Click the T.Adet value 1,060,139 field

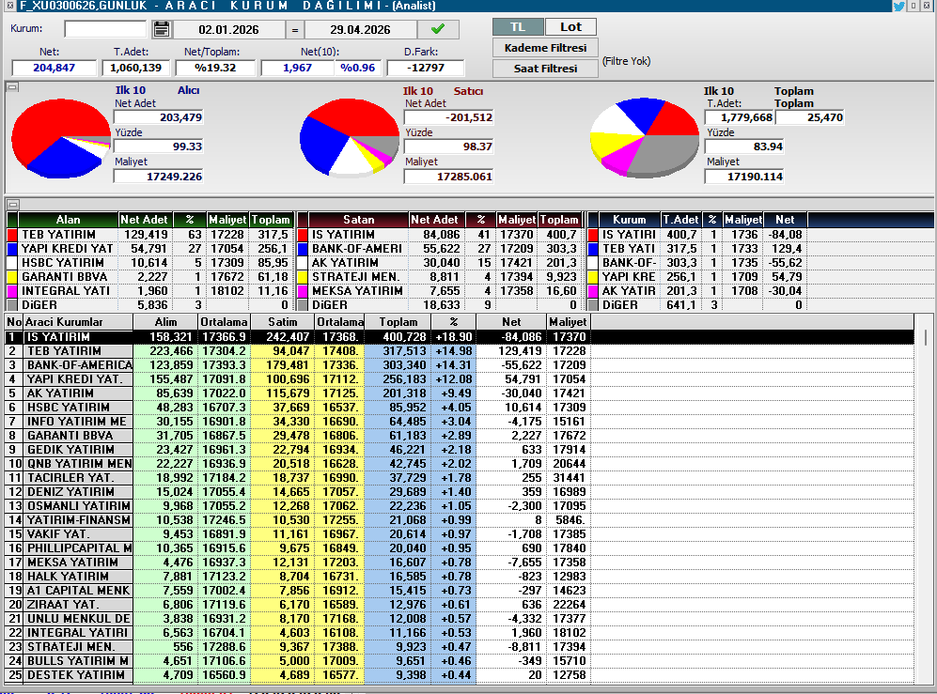[x=135, y=68]
